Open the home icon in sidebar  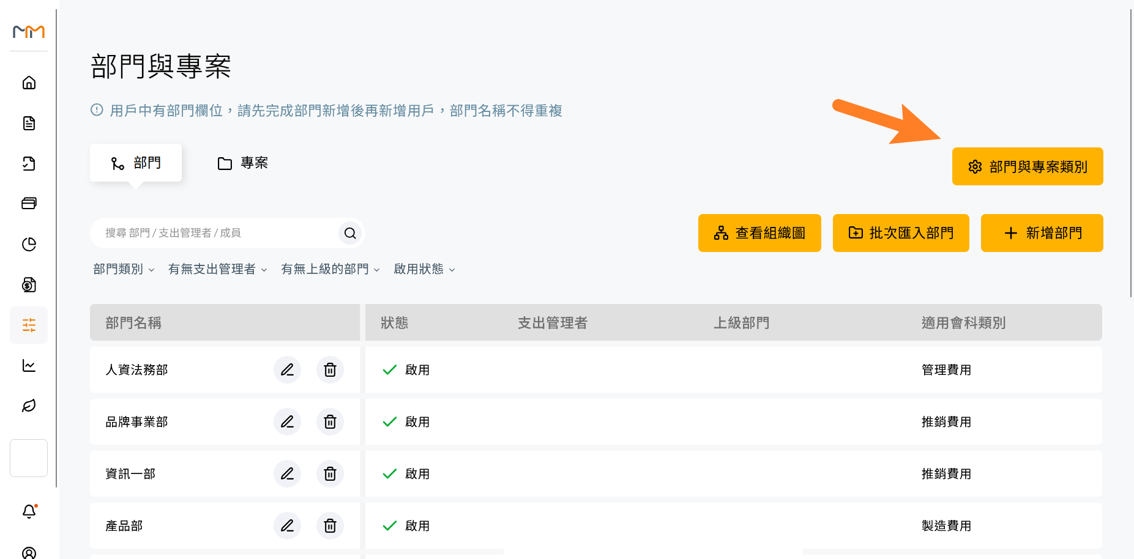tap(29, 83)
